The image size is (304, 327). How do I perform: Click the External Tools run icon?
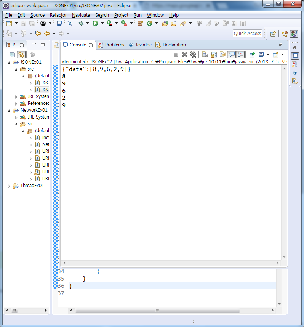click(124, 23)
